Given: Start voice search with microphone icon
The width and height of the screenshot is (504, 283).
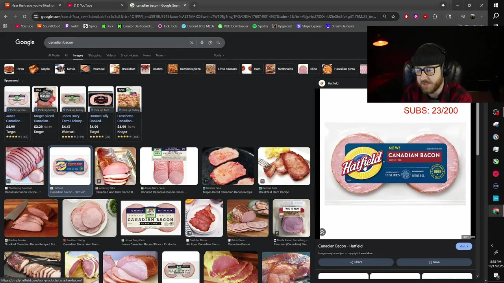Looking at the screenshot, I should 202,42.
